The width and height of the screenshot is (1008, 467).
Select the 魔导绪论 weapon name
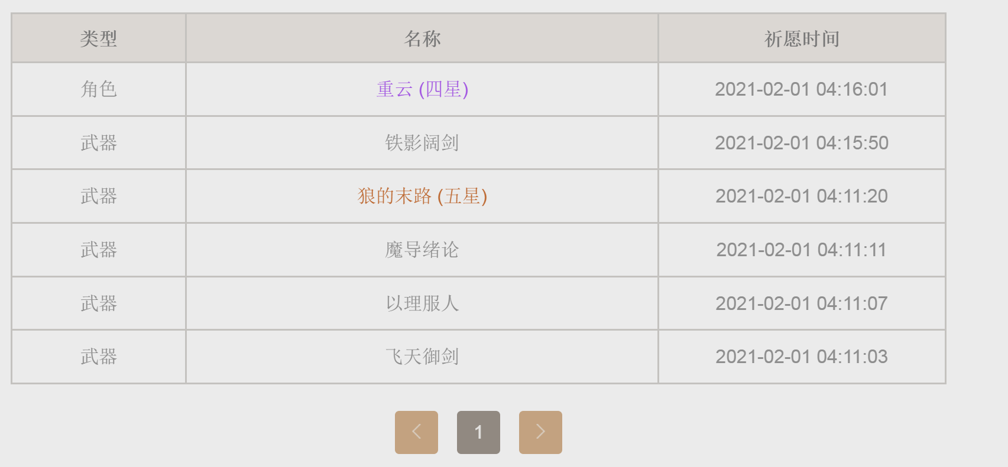point(422,250)
